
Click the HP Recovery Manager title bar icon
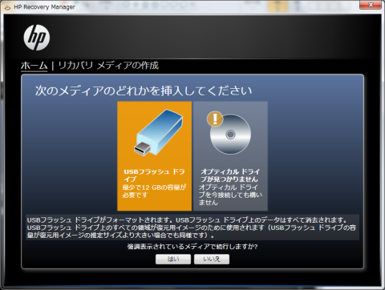(7, 7)
